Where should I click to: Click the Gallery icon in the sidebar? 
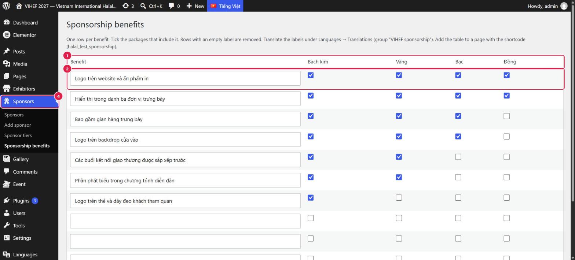pos(6,159)
